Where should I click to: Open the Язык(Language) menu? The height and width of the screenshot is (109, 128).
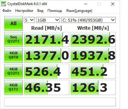coord(79,11)
